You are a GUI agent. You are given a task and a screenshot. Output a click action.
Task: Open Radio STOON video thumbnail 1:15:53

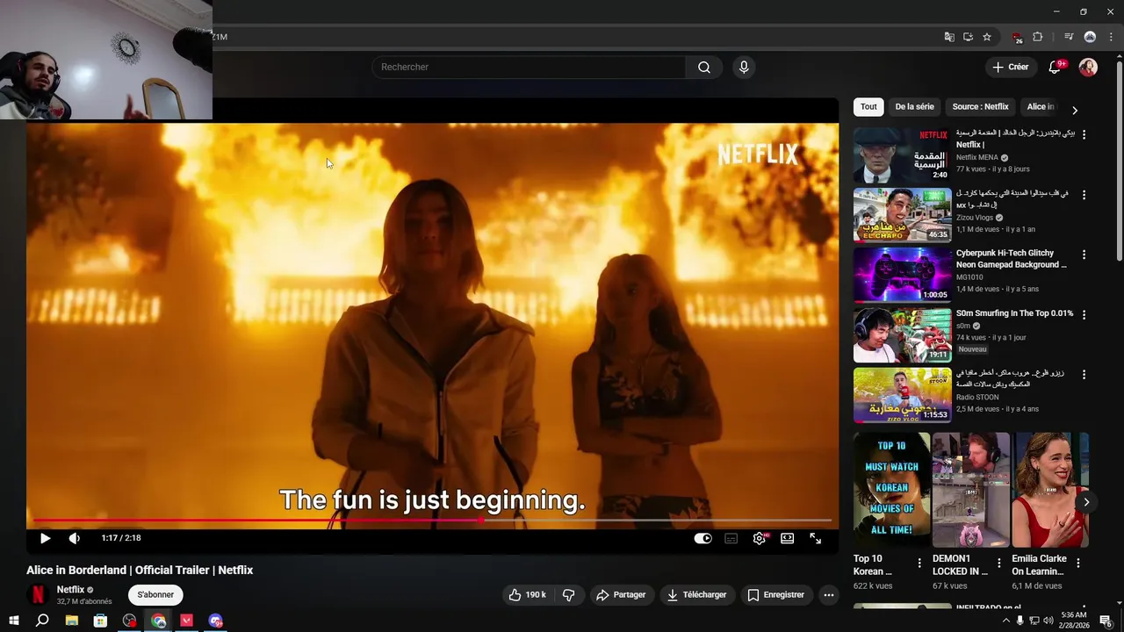click(902, 394)
